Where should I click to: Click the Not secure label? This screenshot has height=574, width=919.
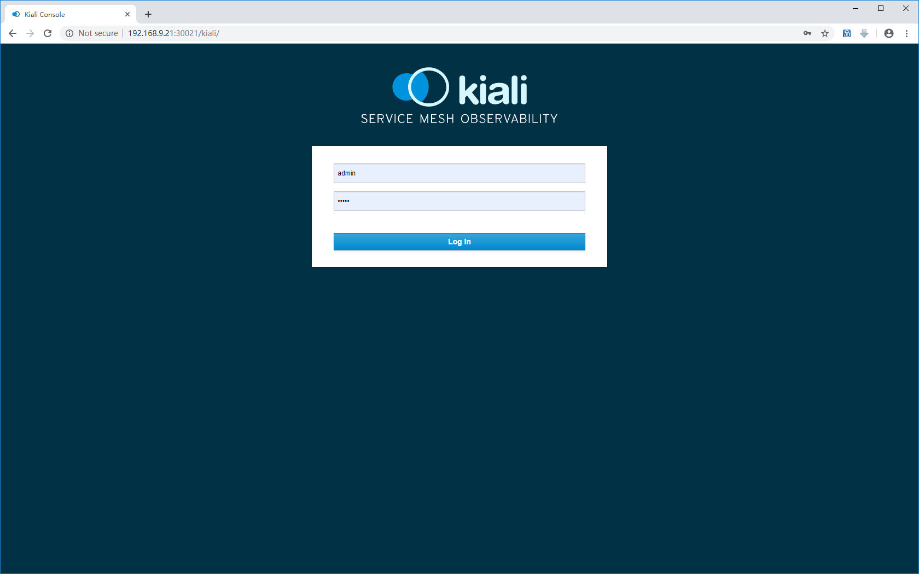98,33
